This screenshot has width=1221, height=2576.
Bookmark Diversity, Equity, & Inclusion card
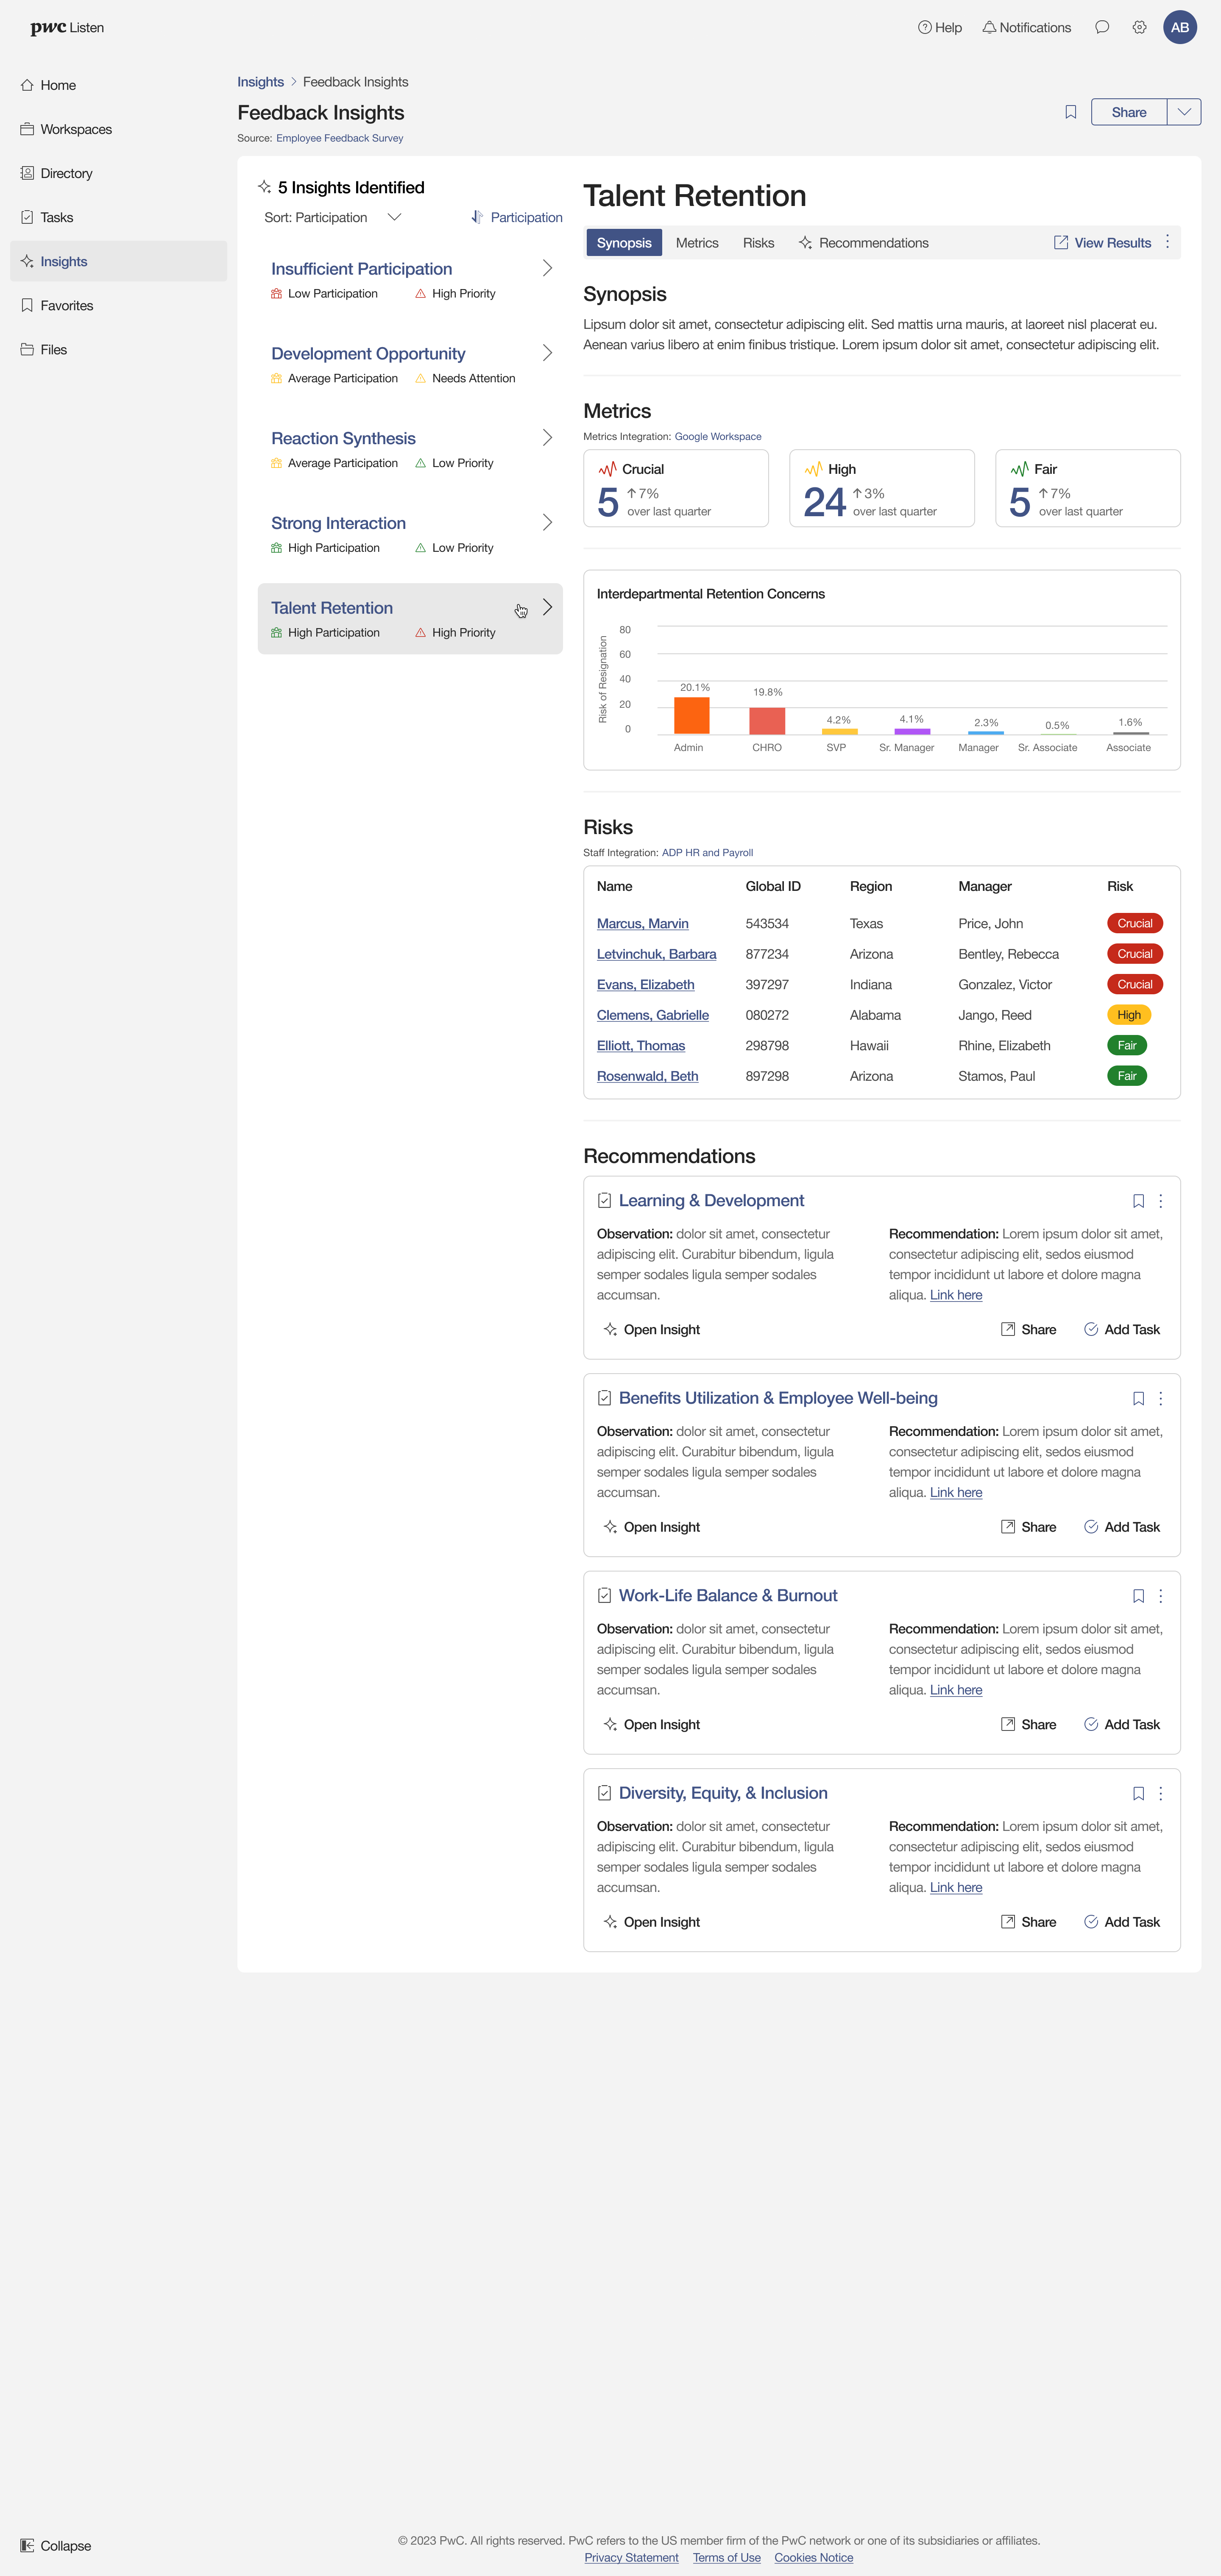coord(1138,1793)
